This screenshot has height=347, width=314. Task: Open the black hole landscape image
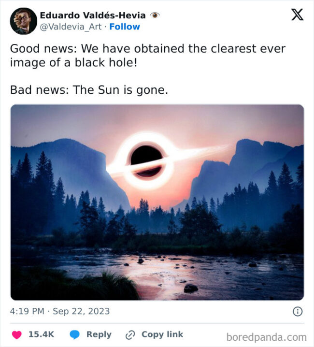pyautogui.click(x=157, y=202)
